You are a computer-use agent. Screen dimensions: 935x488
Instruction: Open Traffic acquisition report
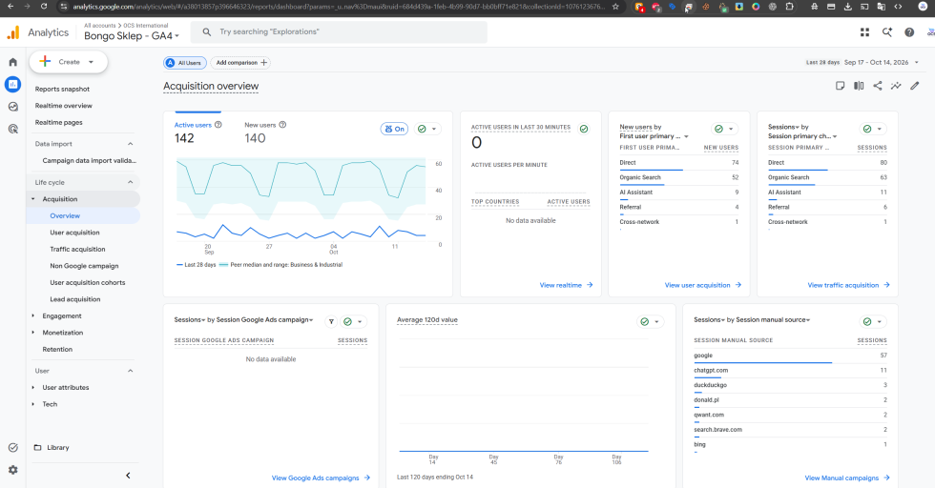77,249
